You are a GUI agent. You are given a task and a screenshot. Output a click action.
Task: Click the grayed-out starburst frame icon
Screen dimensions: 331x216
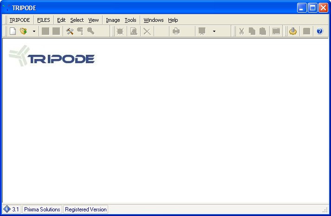[x=120, y=31]
